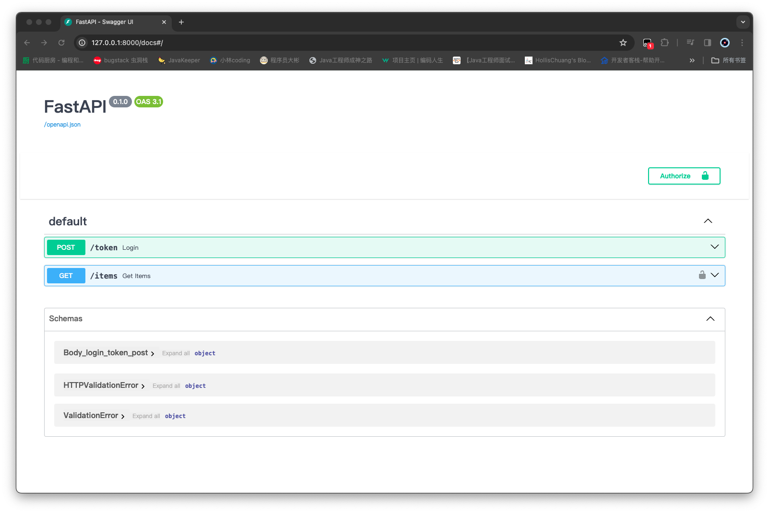769x513 pixels.
Task: Collapse the Schemas section
Action: (710, 319)
